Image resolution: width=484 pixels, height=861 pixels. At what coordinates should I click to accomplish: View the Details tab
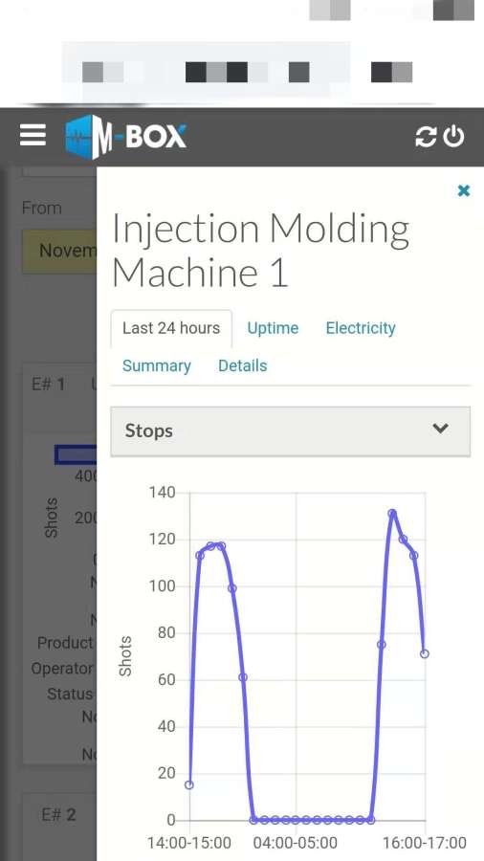pos(243,365)
